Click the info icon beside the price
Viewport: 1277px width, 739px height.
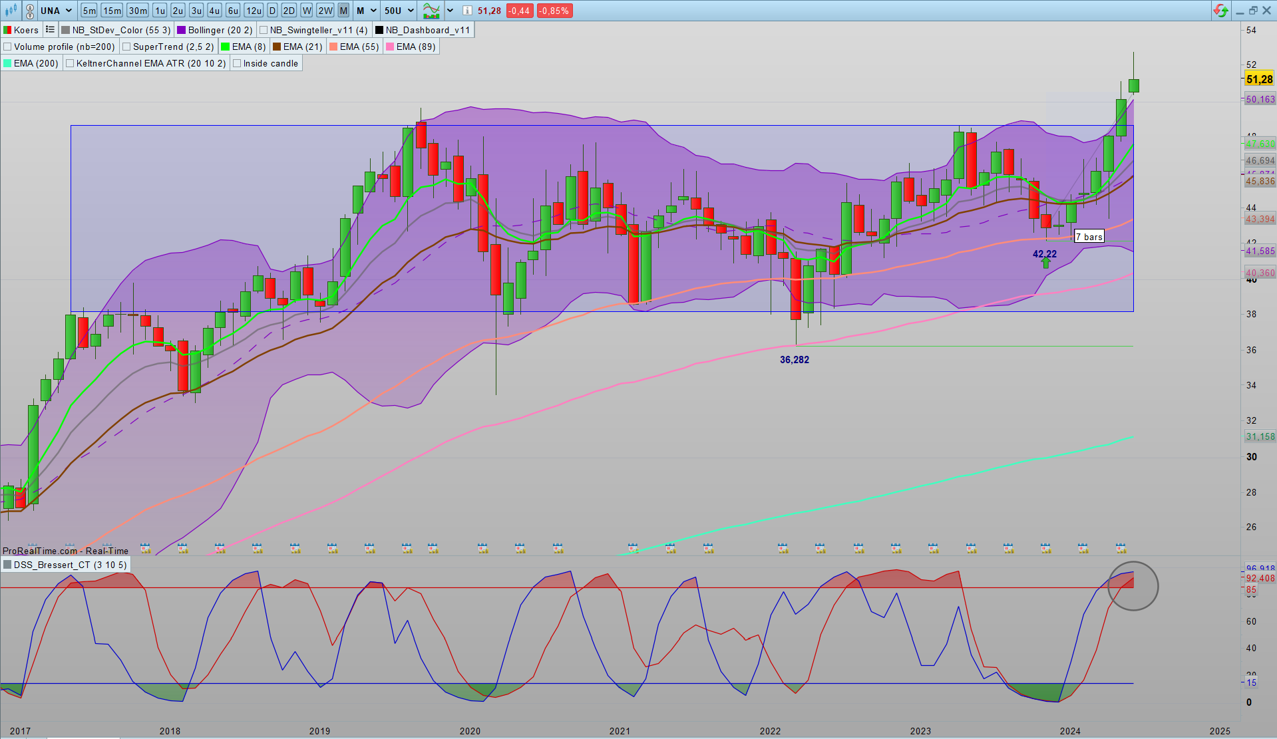point(467,11)
